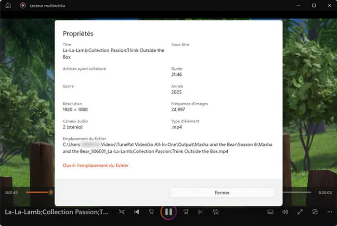This screenshot has width=337, height=226.
Task: Close the Propriétés dialog with Fermer
Action: 222,192
